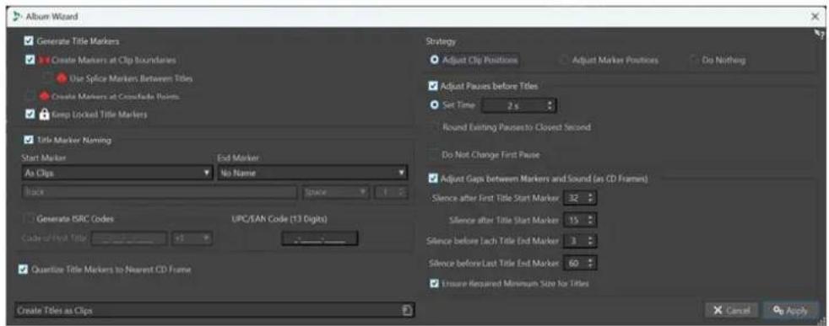Select Adjust Marker Positions strategy
The image size is (829, 326).
tap(564, 60)
